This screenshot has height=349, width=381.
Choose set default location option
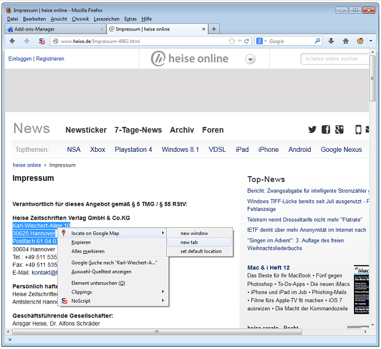point(200,251)
